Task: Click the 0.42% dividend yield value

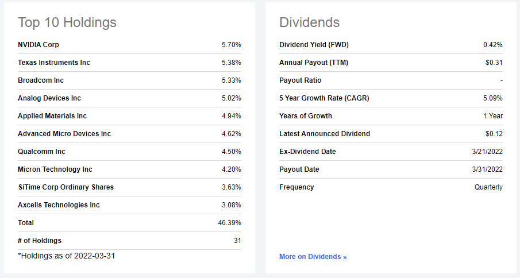Action: [493, 44]
